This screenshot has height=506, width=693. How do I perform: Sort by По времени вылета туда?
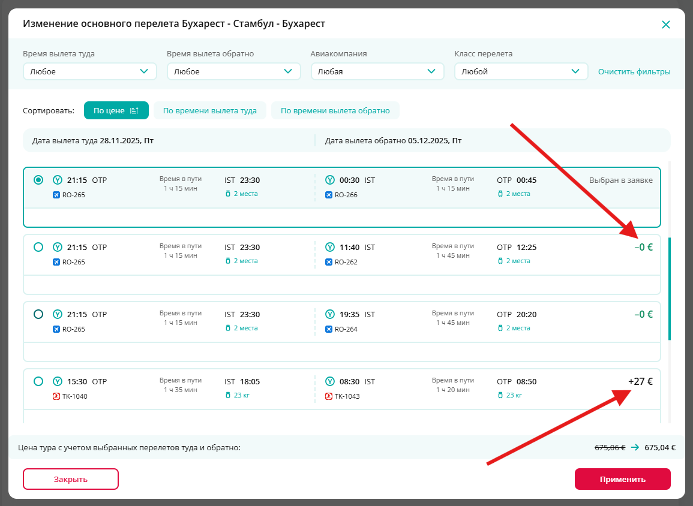[209, 111]
